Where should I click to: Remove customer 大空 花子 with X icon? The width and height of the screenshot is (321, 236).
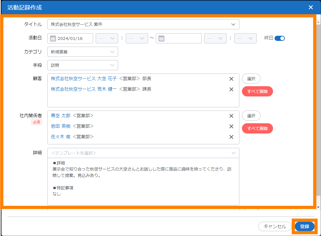tap(231, 79)
